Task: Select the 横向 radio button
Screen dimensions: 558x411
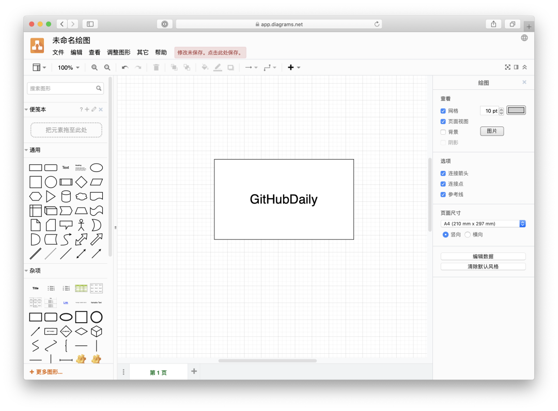Action: 468,234
